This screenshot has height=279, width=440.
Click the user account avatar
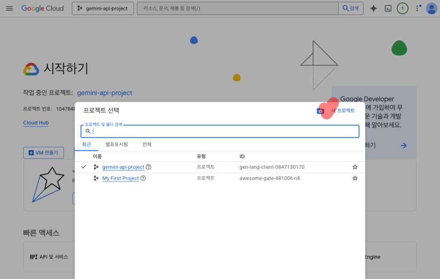[431, 9]
